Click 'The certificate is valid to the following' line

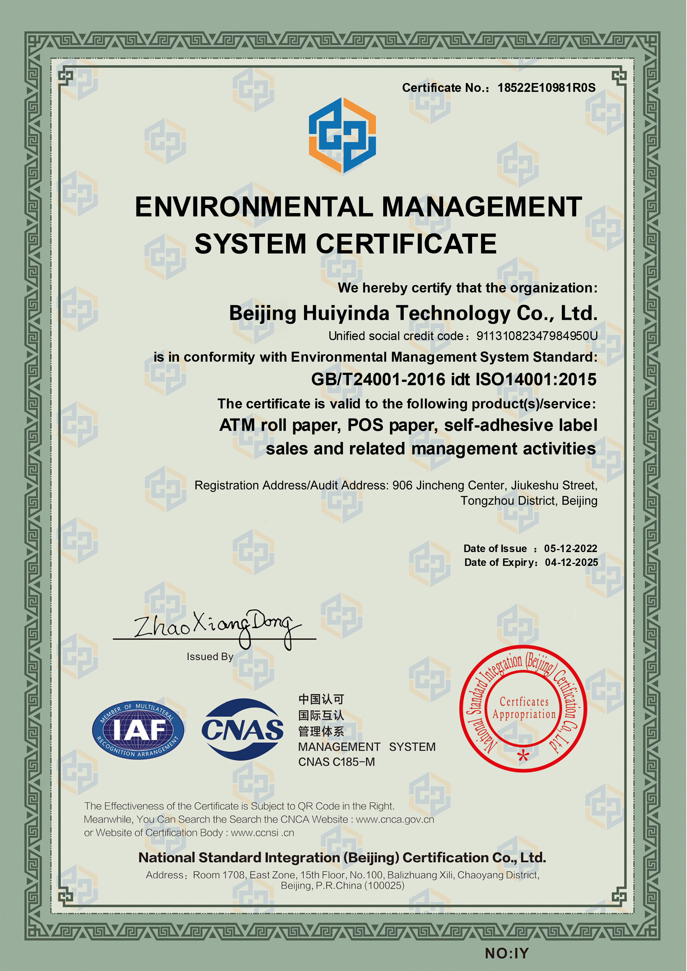[407, 404]
